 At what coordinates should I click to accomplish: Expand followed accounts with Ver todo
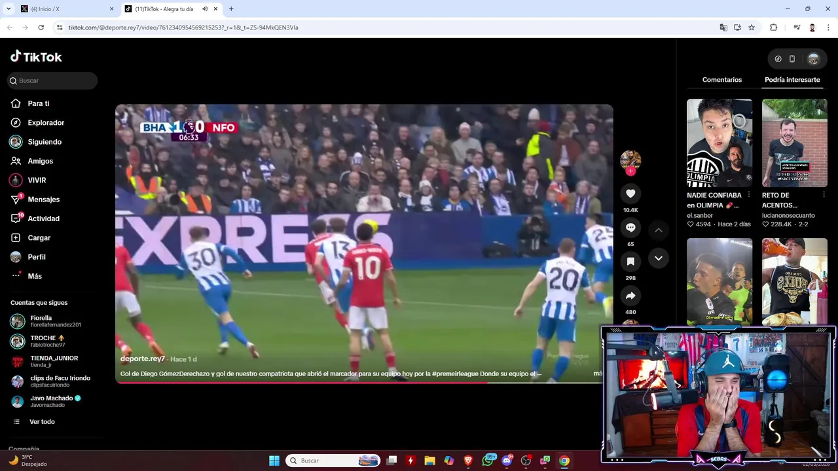tap(42, 422)
